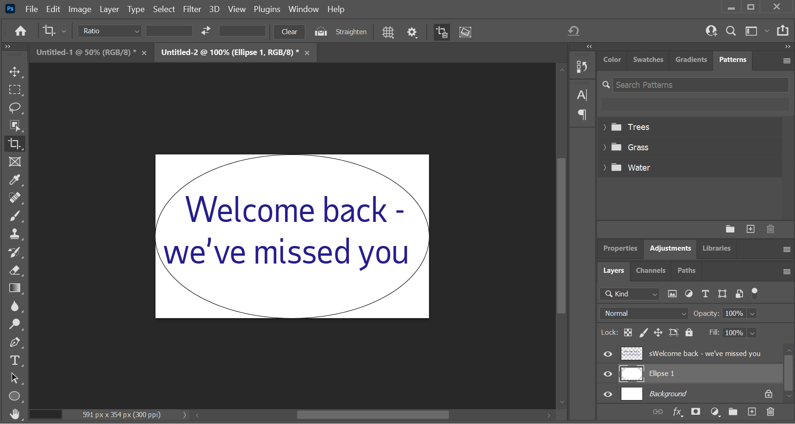Viewport: 795px width, 424px height.
Task: Open the Normal blending mode dropdown
Action: (643, 313)
